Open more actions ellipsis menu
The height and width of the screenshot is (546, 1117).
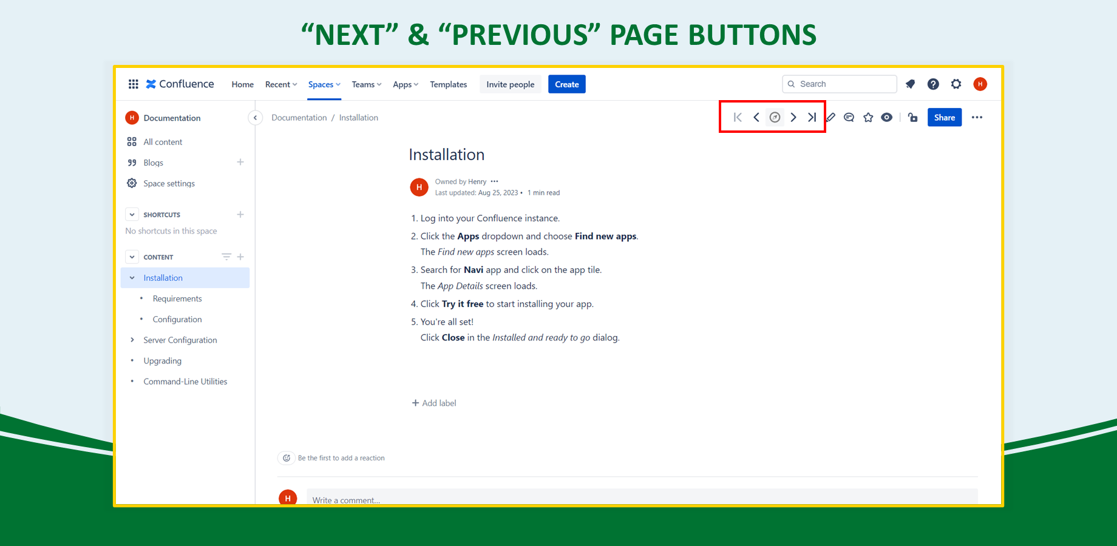(977, 117)
